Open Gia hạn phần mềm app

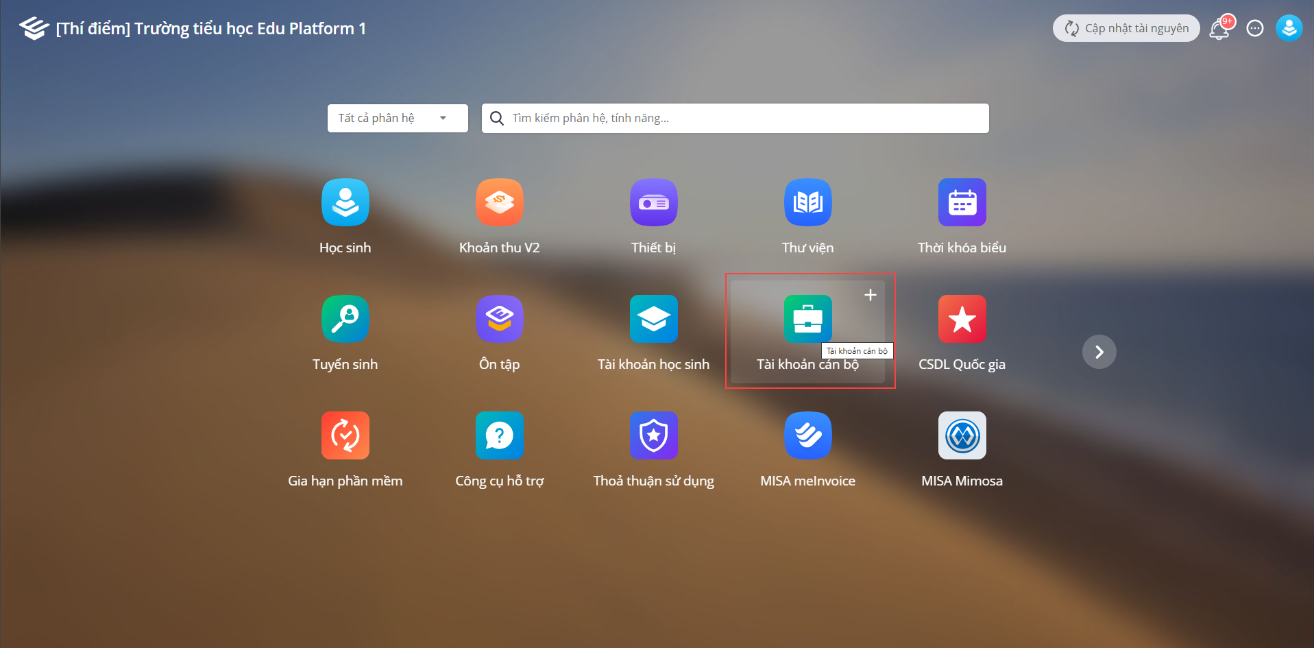(x=345, y=436)
